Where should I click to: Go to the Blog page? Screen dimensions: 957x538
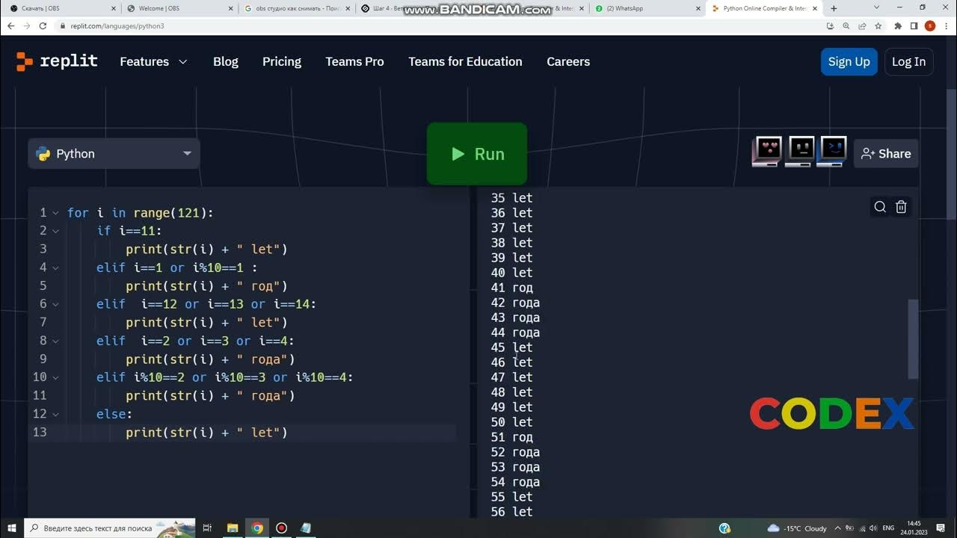click(226, 61)
